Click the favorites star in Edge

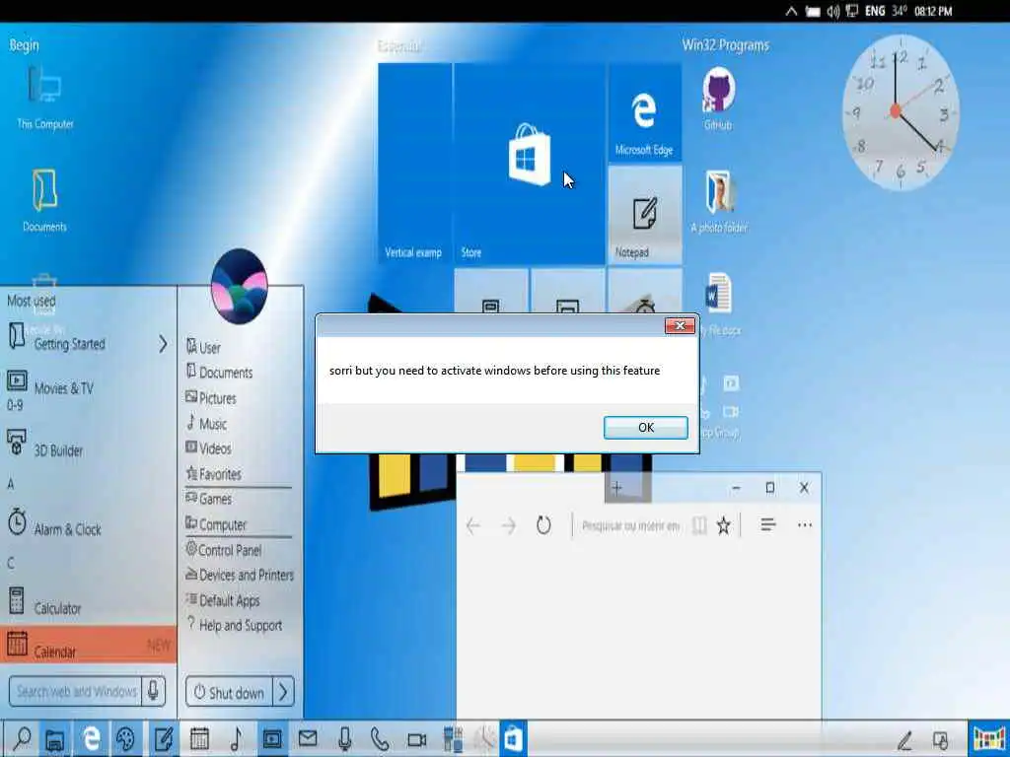coord(724,526)
